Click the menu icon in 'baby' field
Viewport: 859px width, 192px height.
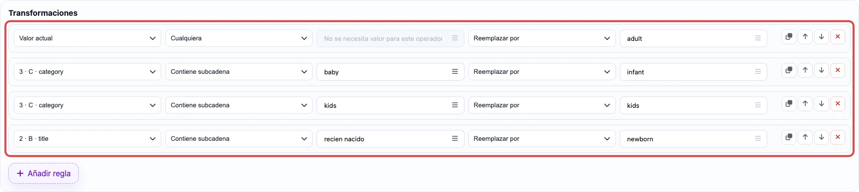click(455, 72)
